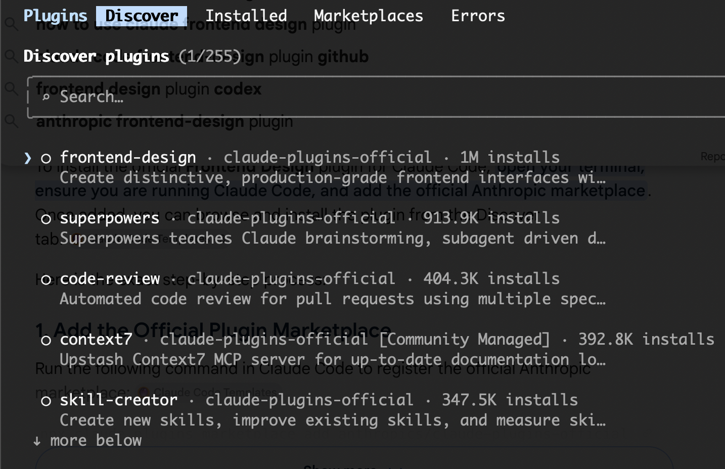Click claude-plugins-official source on the skill-creator row
Image resolution: width=725 pixels, height=469 pixels.
[x=309, y=400]
